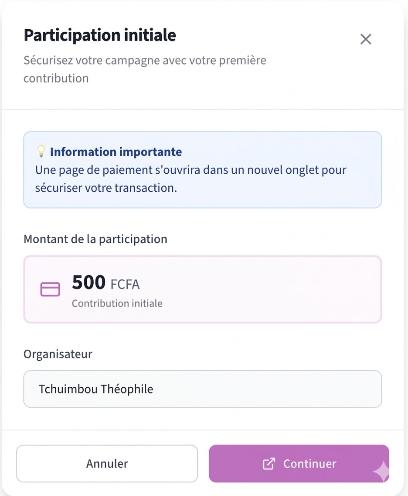Click the Annuler button to cancel
The width and height of the screenshot is (408, 496).
coord(107,464)
